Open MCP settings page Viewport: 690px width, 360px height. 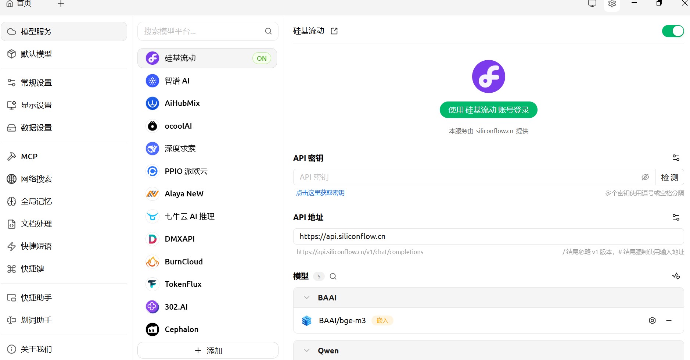[x=64, y=156]
